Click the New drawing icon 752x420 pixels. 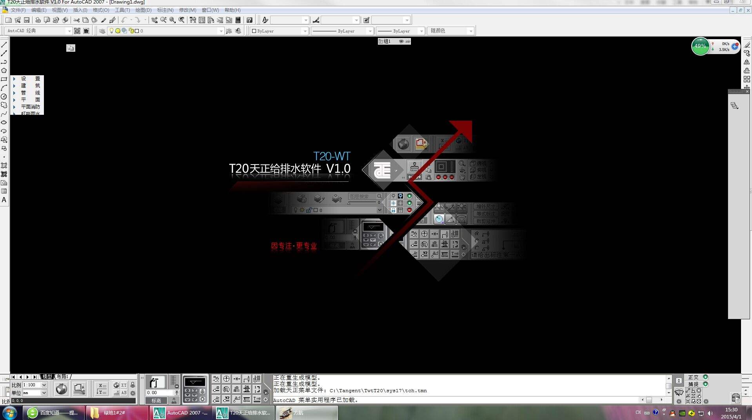coord(8,20)
